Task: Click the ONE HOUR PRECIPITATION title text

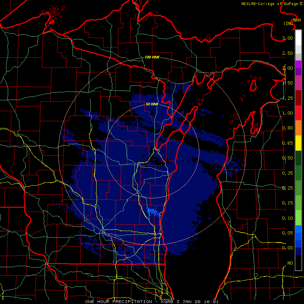Action: pos(119,302)
